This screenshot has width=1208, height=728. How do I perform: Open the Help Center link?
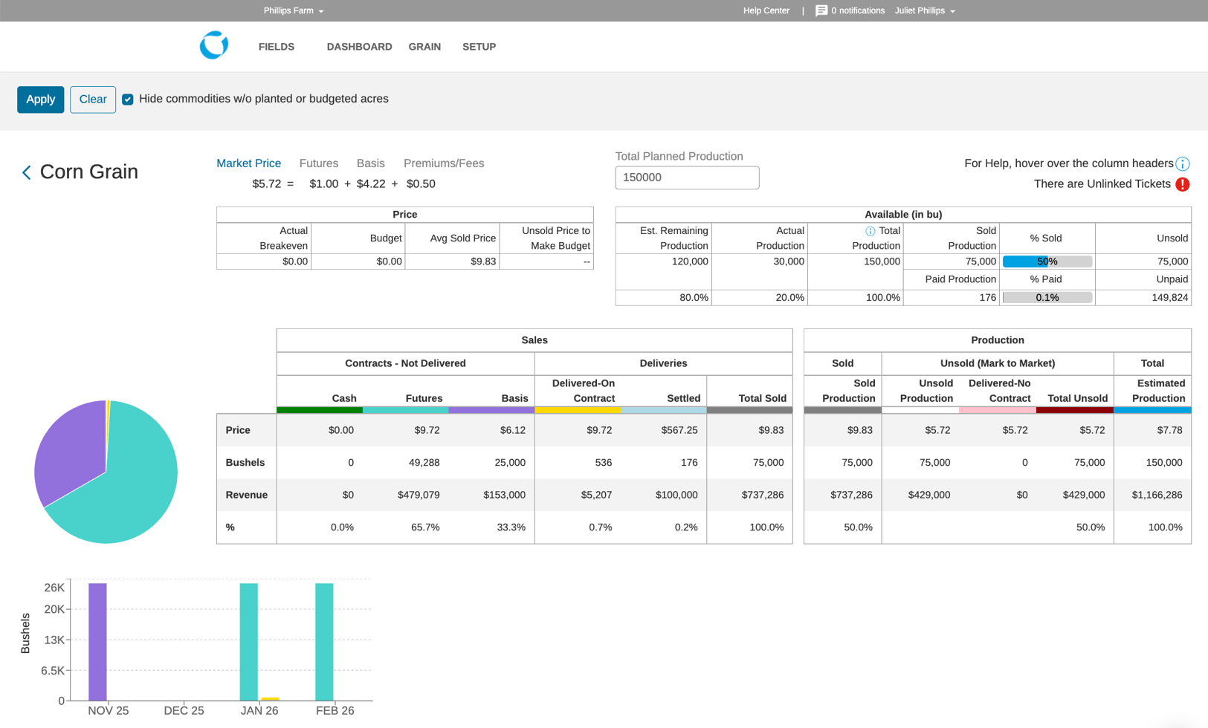click(x=766, y=10)
